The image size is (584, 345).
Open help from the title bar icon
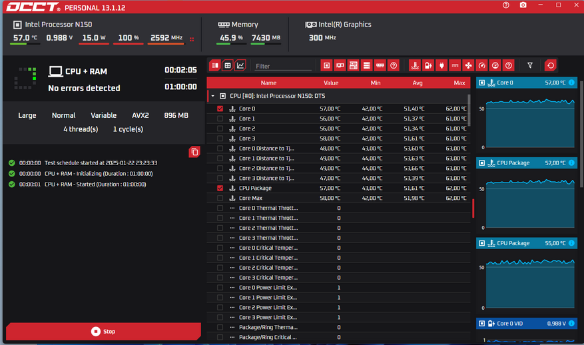(506, 5)
